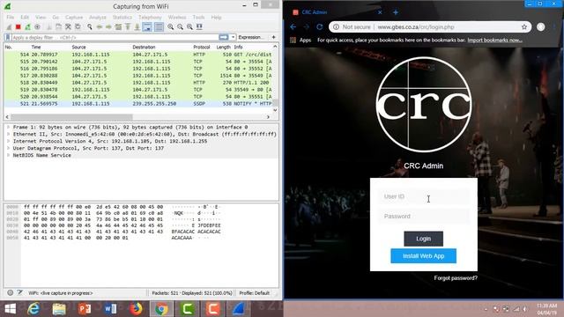Open the Analyze menu
This screenshot has width=564, height=317.
98,18
